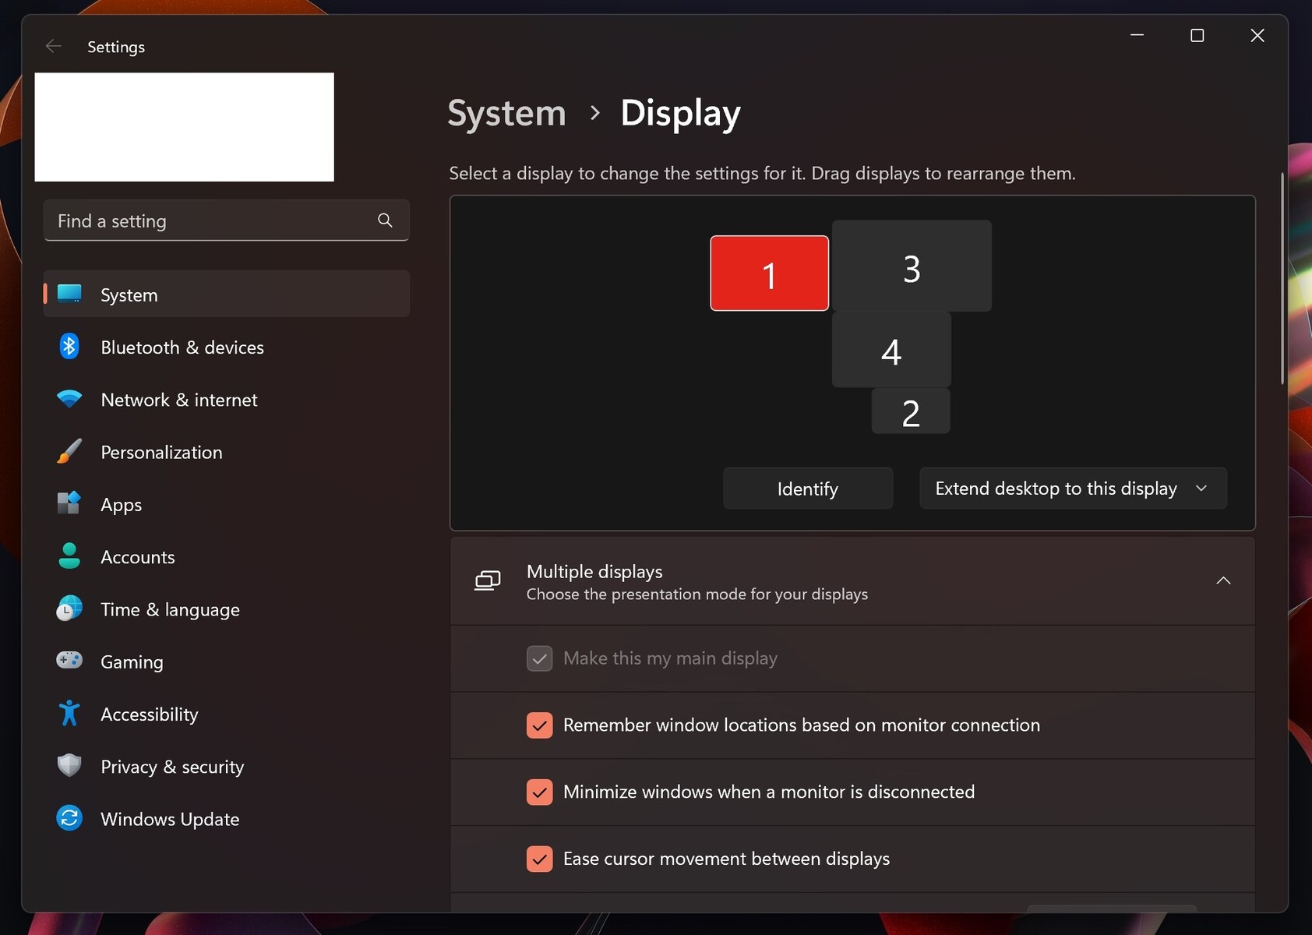
Task: Select the Gaming controller icon
Action: [x=69, y=660]
